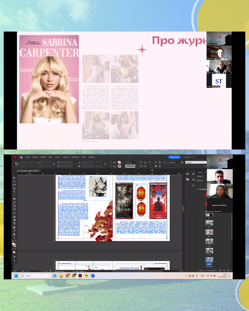
Task: Select the Rectangle Frame tool
Action: click(x=14, y=206)
